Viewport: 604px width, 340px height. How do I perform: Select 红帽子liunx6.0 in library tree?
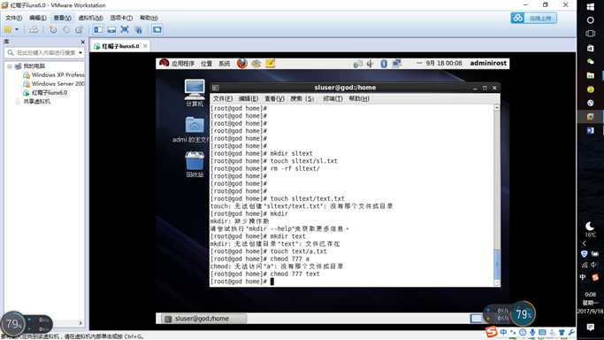[x=45, y=92]
